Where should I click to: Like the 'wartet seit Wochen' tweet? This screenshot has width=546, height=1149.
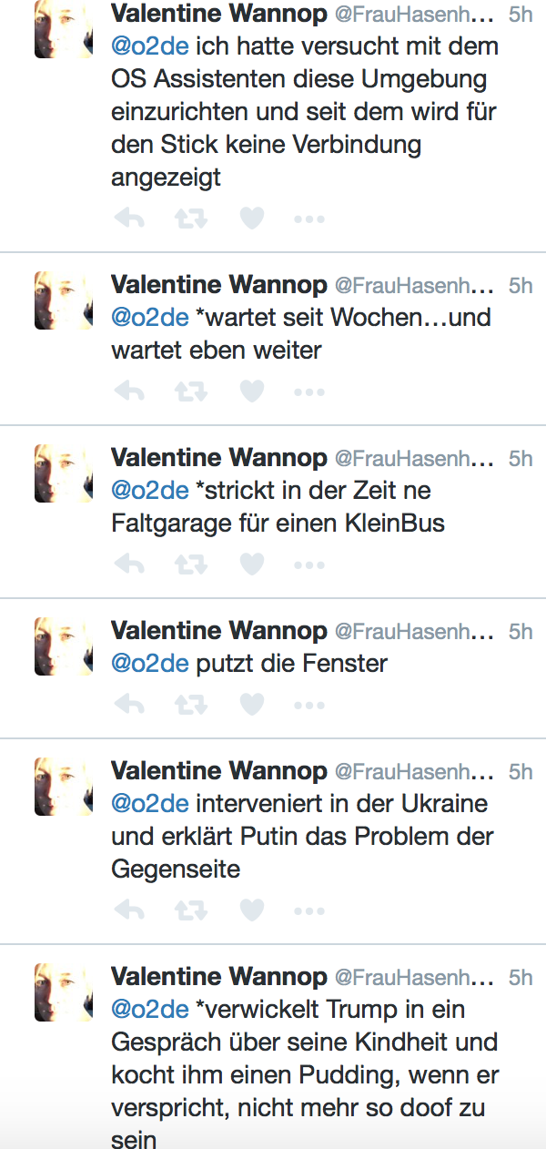tap(251, 391)
